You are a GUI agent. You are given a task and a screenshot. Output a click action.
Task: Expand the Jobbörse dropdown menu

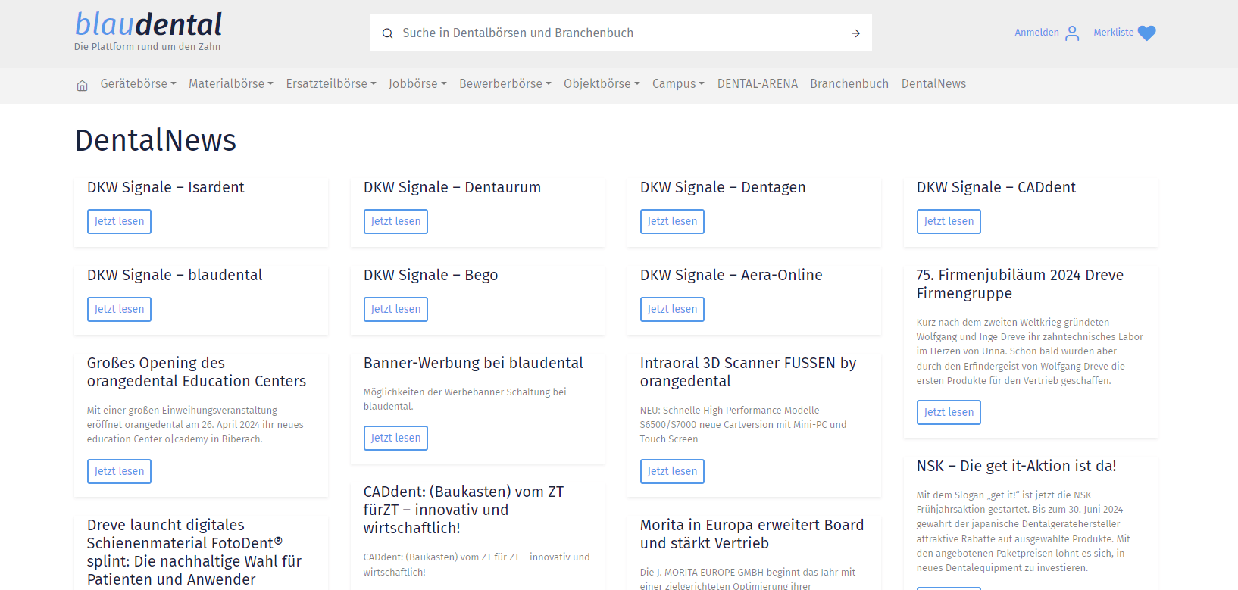coord(417,84)
